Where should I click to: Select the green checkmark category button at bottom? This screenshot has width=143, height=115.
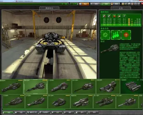pos(8,112)
